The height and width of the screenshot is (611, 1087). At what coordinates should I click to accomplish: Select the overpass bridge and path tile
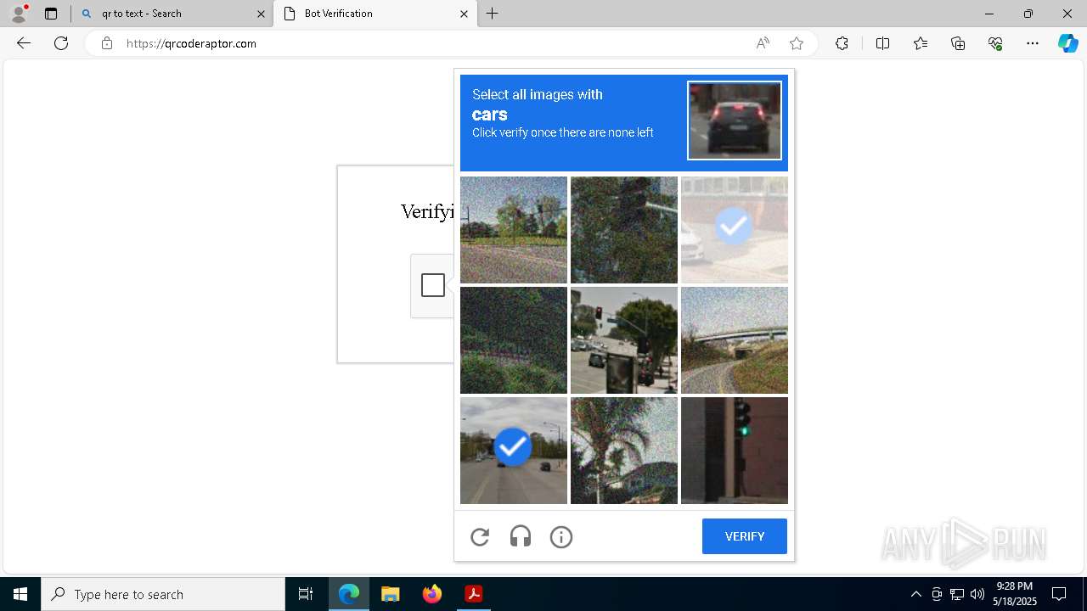point(735,340)
